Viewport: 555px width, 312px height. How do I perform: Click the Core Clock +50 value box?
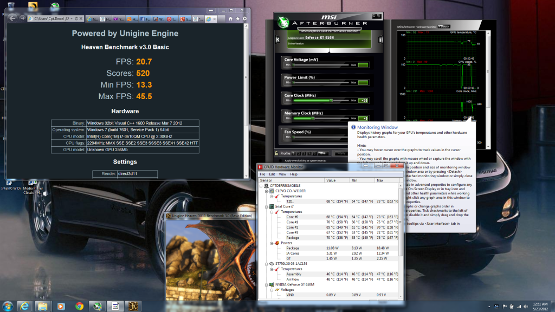363,100
